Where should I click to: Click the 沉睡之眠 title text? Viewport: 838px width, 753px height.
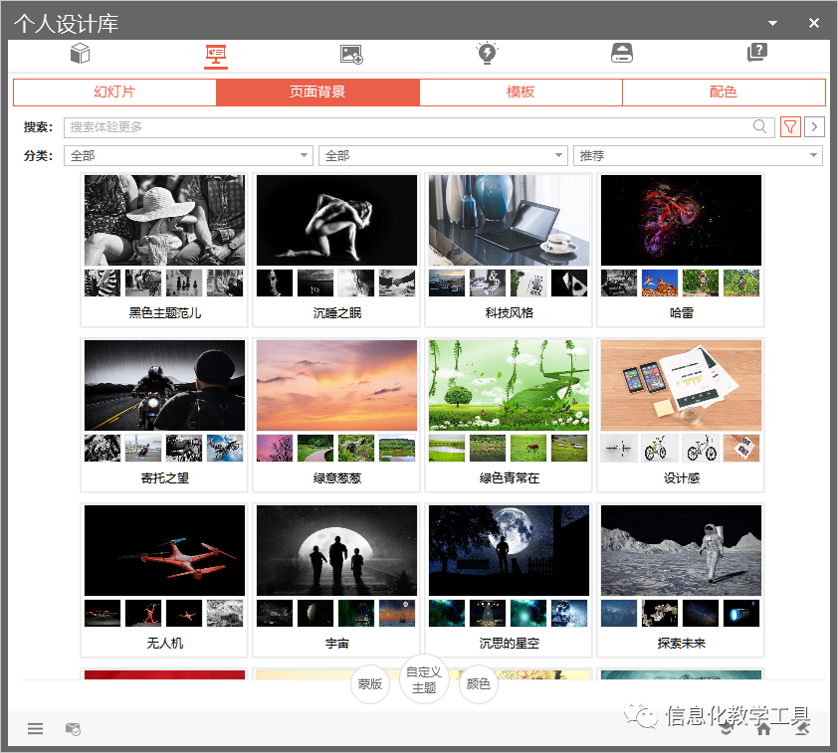pyautogui.click(x=336, y=313)
